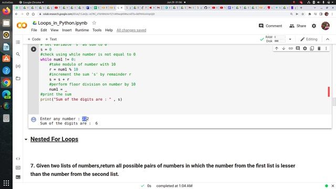Open more cell actions three-dot menu
This screenshot has height=189, width=336.
[326, 48]
